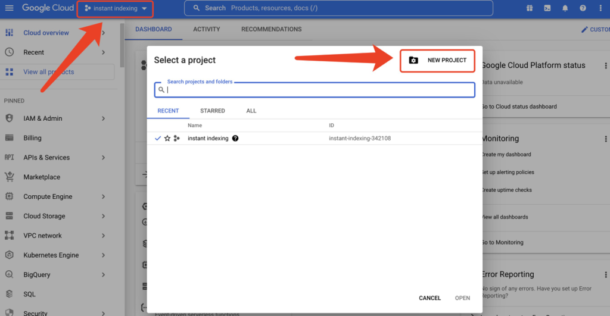The height and width of the screenshot is (316, 610).
Task: Switch to the DASHBOARD tab
Action: point(154,29)
